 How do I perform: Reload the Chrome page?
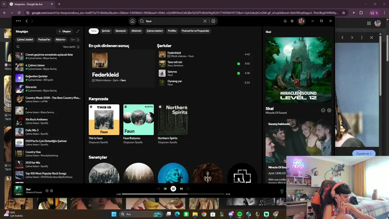19,13
